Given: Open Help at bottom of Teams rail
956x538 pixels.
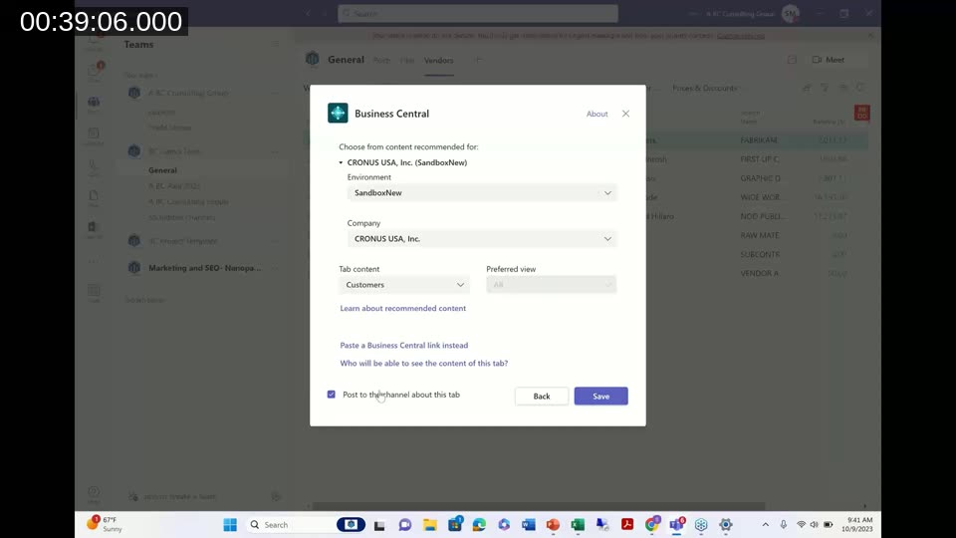Looking at the screenshot, I should (x=94, y=494).
